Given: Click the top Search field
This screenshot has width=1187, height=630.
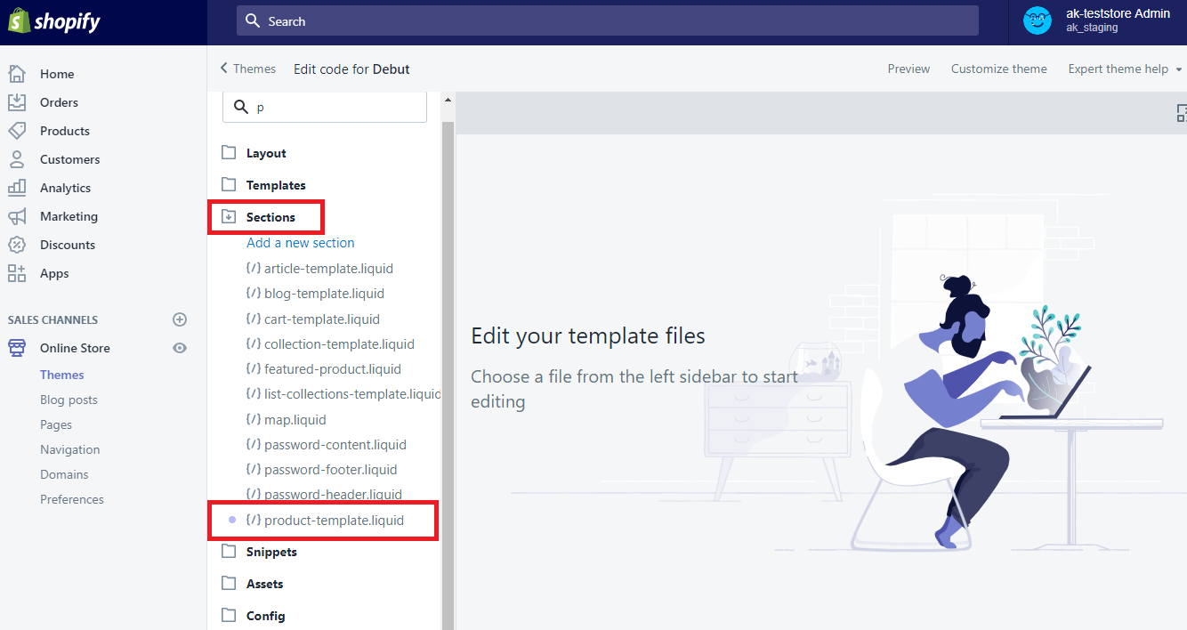Looking at the screenshot, I should (x=608, y=20).
